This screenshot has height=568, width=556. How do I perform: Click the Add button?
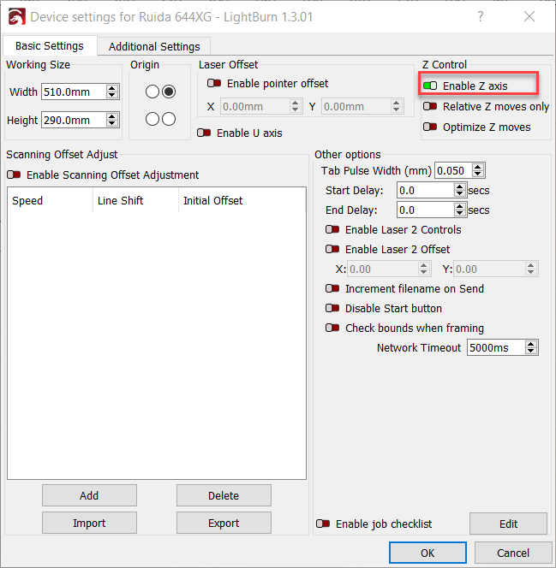point(89,495)
